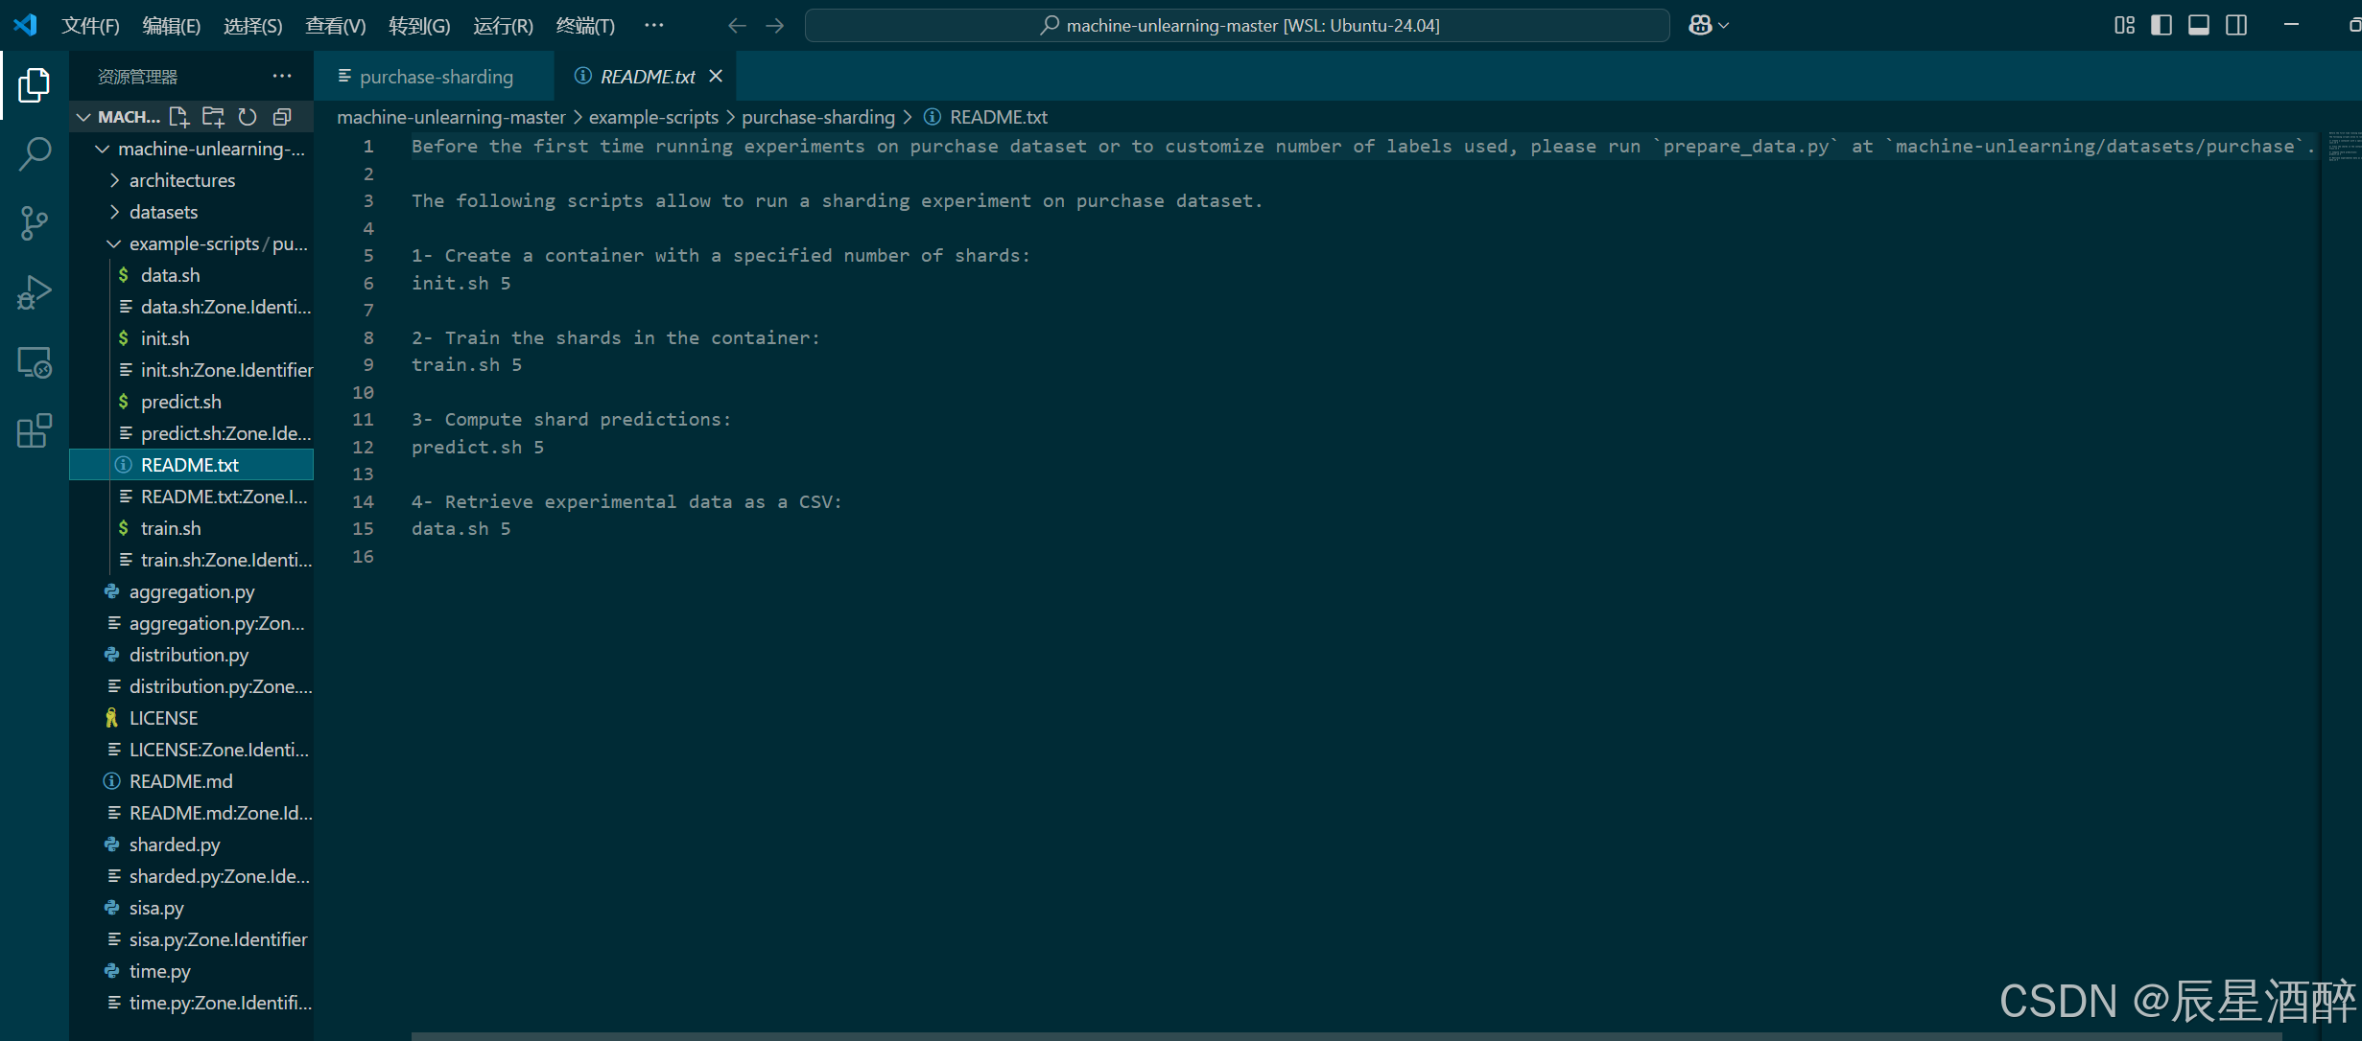Image resolution: width=2362 pixels, height=1041 pixels.
Task: Open the Source Control view
Action: pyautogui.click(x=35, y=223)
